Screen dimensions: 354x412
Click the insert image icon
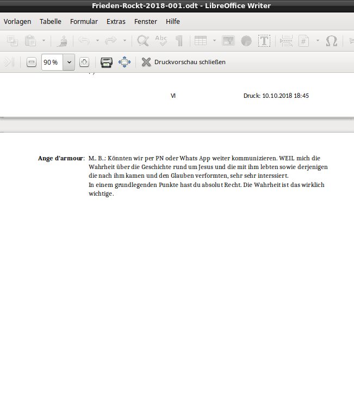tap(228, 41)
